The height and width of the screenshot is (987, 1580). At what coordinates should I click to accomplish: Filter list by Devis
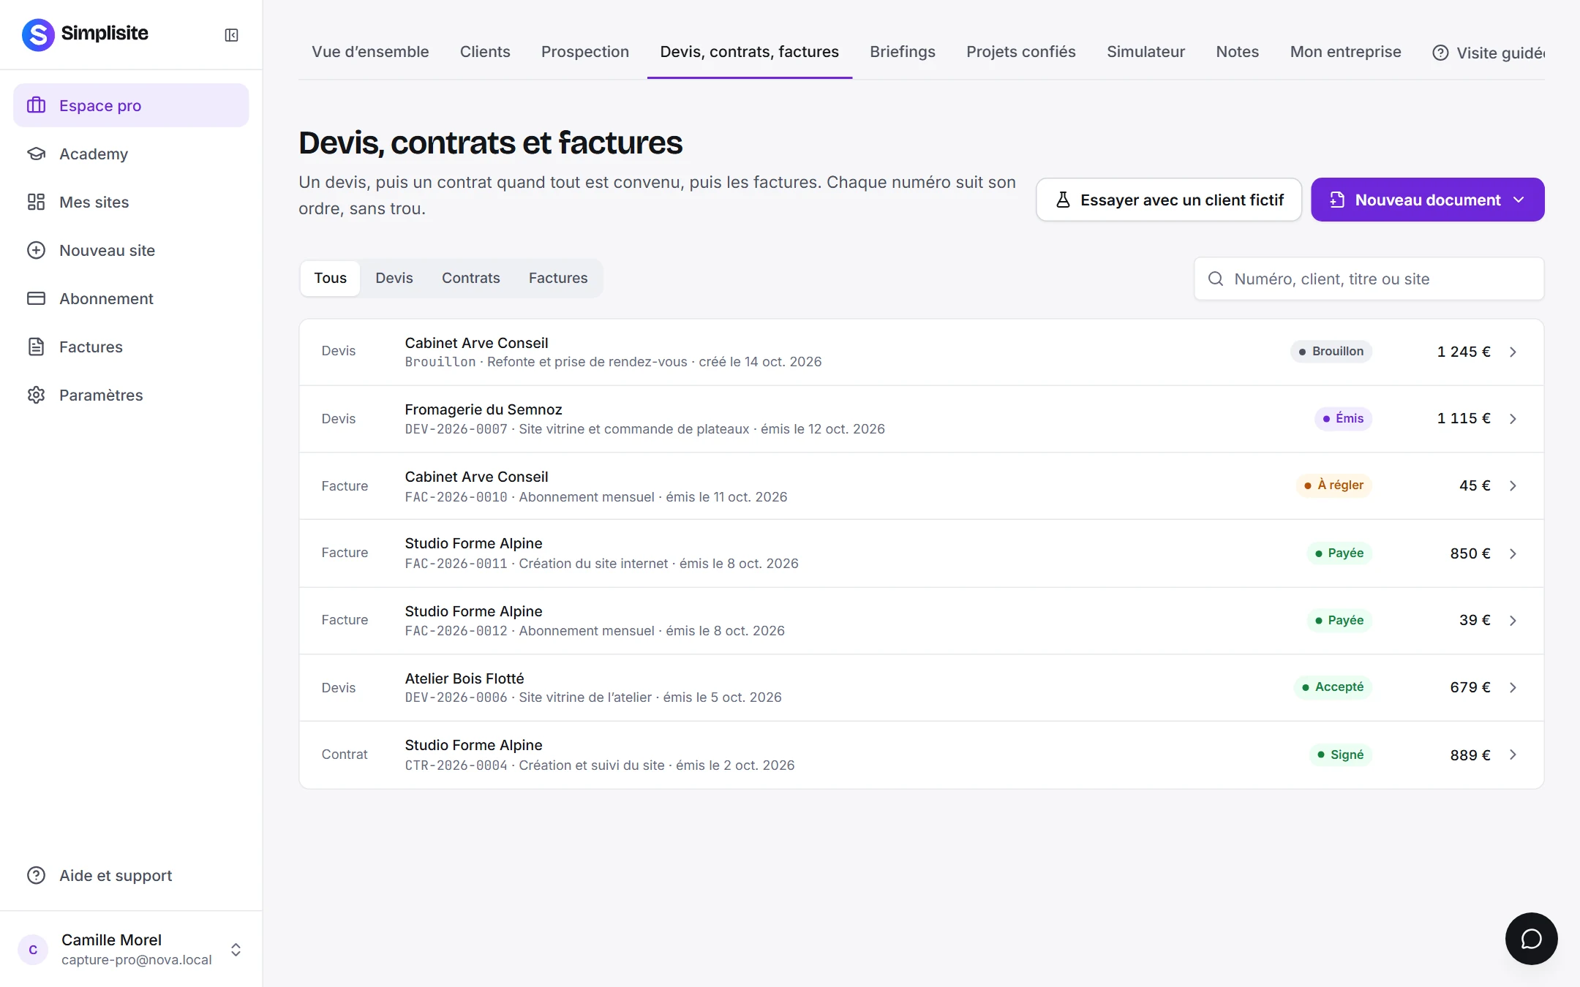394,278
